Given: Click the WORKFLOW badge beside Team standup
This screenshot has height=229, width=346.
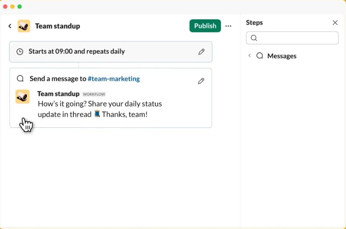Looking at the screenshot, I should (x=94, y=94).
